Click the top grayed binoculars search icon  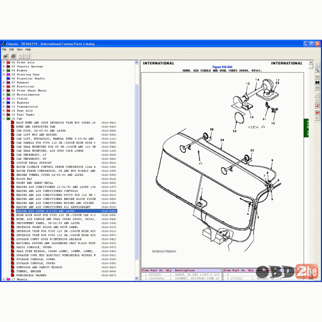[317, 77]
